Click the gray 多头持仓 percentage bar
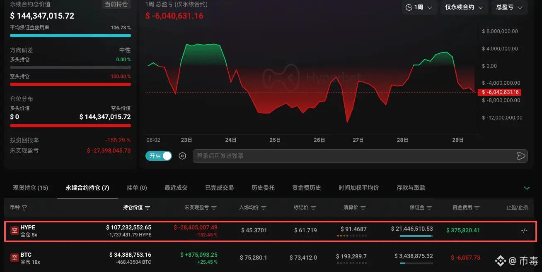Screen dimensions: 542x272 click(70, 67)
